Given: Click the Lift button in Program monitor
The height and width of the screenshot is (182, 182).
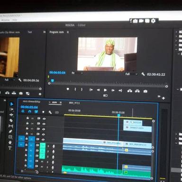Looking at the screenshot, I should (x=130, y=91).
